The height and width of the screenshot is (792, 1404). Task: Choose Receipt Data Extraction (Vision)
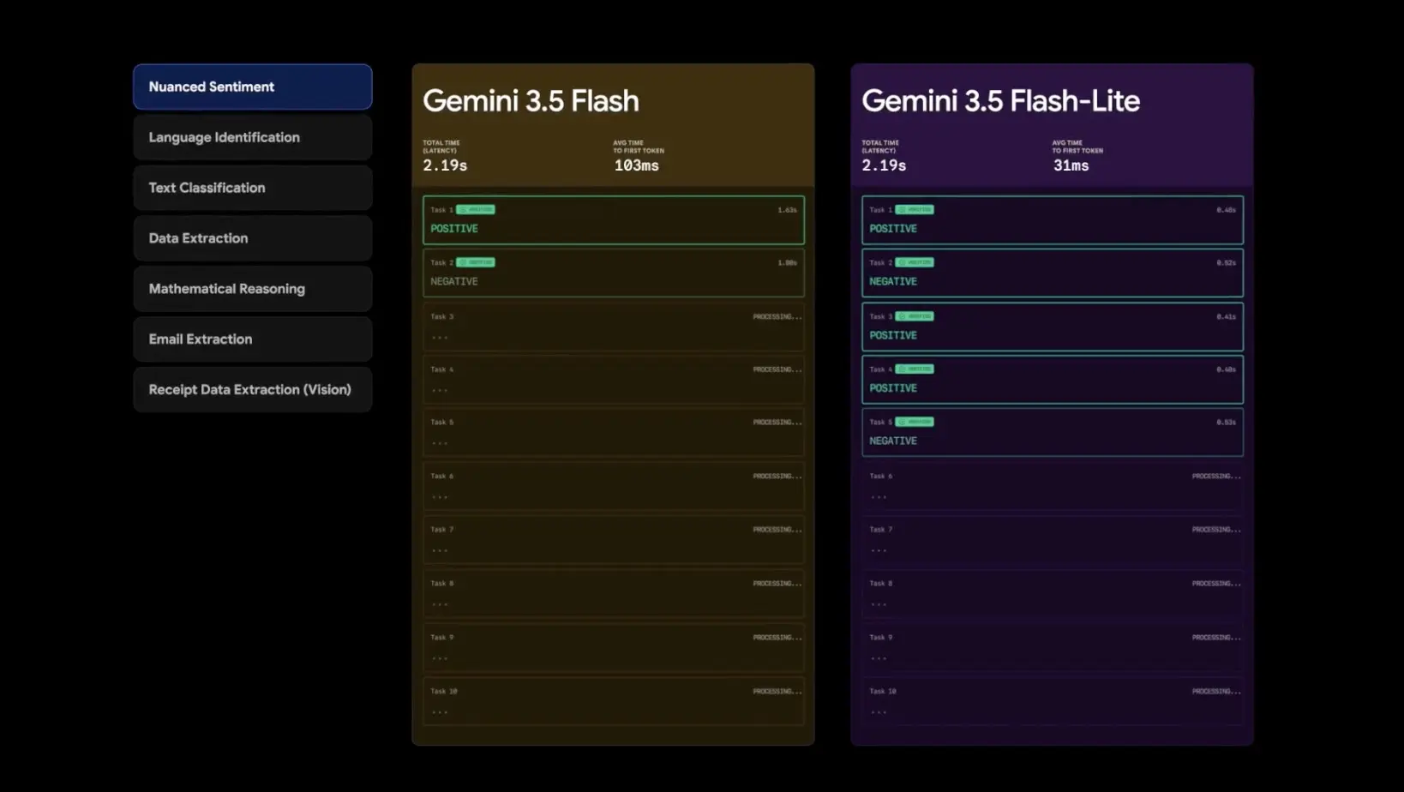pyautogui.click(x=253, y=390)
